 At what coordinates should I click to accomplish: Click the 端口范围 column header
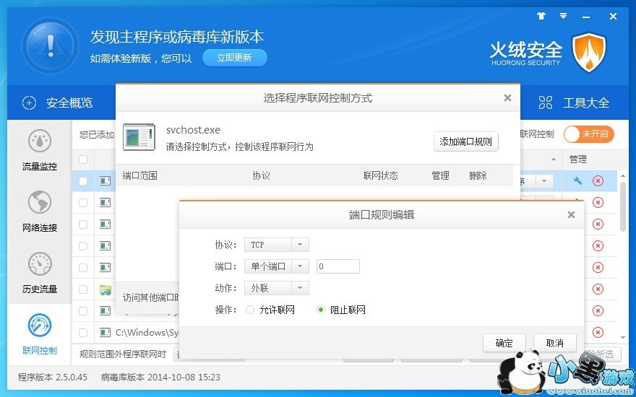click(139, 175)
